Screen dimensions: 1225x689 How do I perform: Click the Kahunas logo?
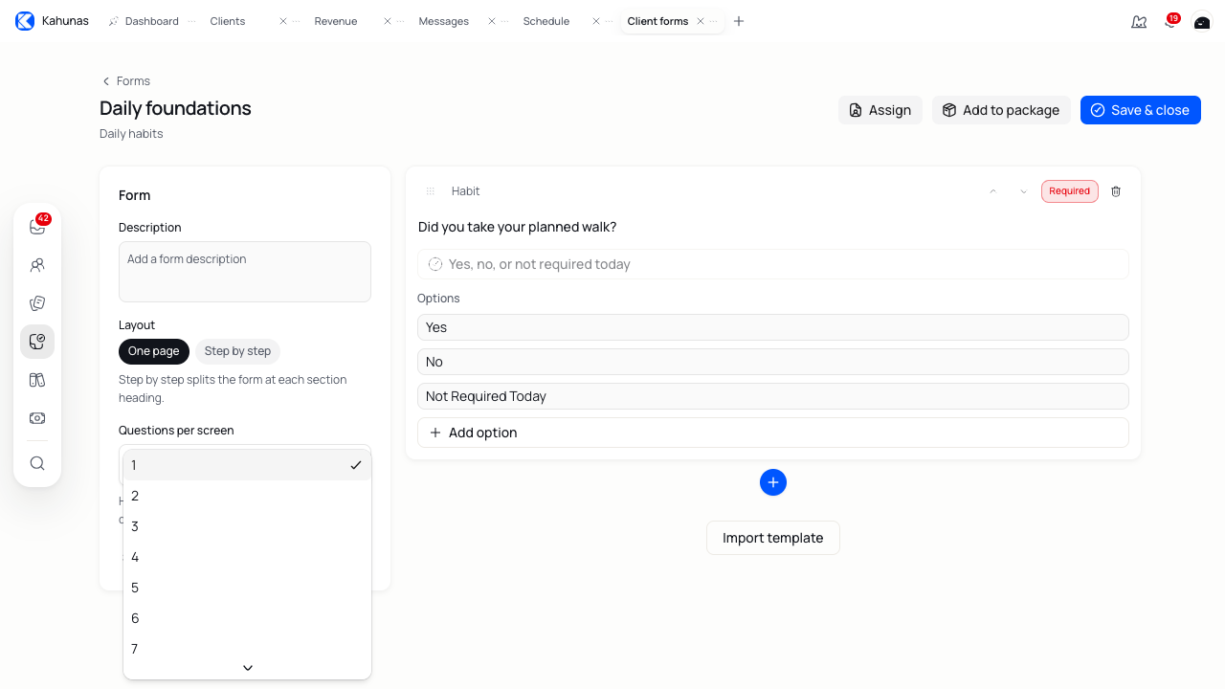pos(25,21)
